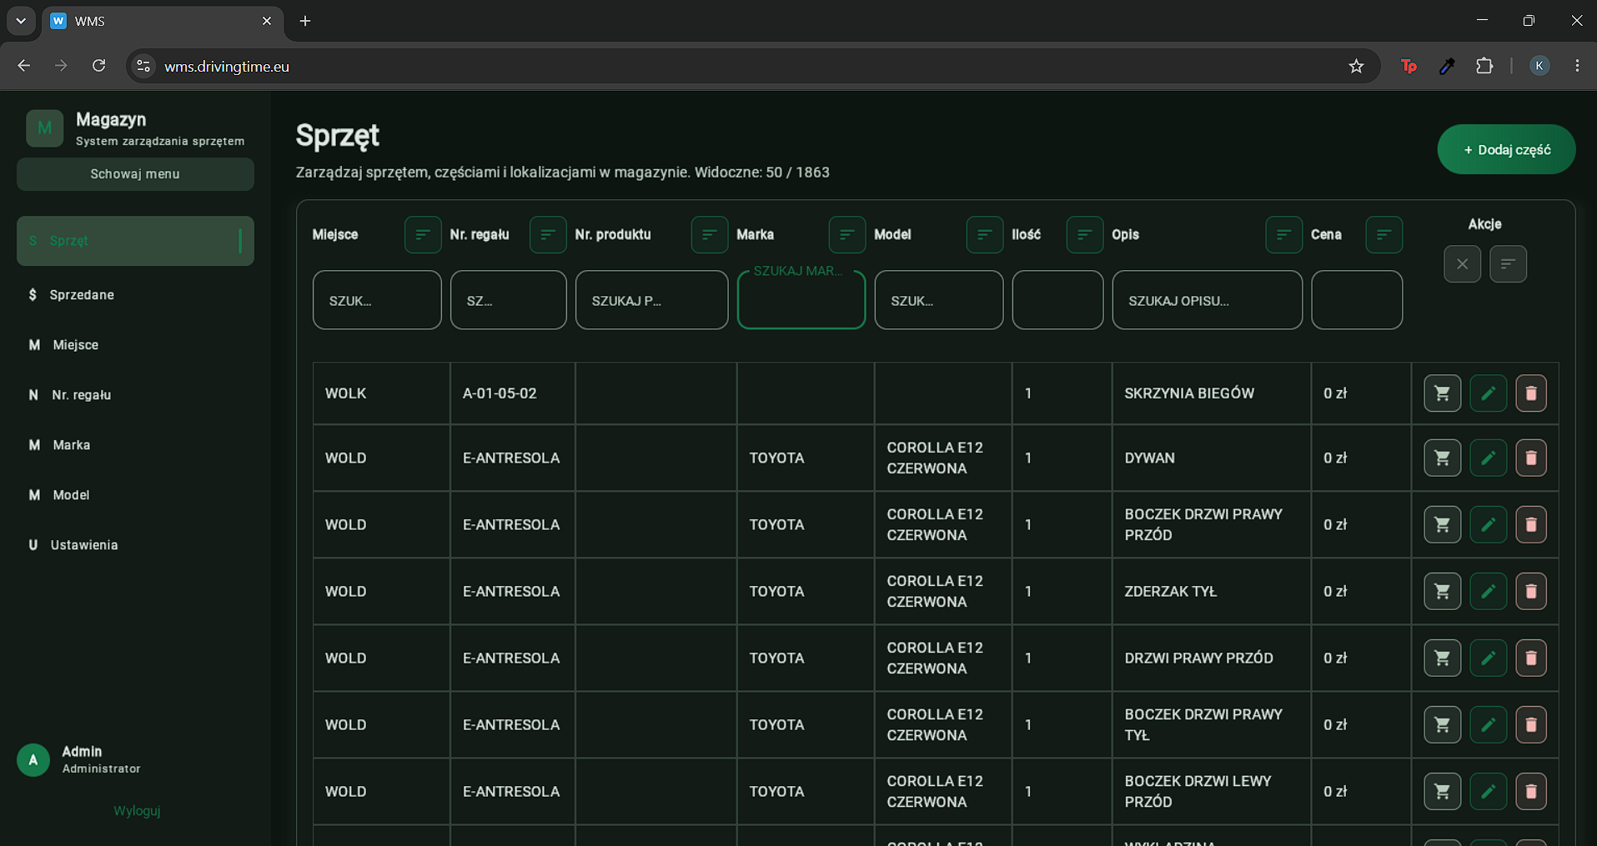This screenshot has width=1597, height=846.
Task: Sort by Marka column
Action: [847, 235]
